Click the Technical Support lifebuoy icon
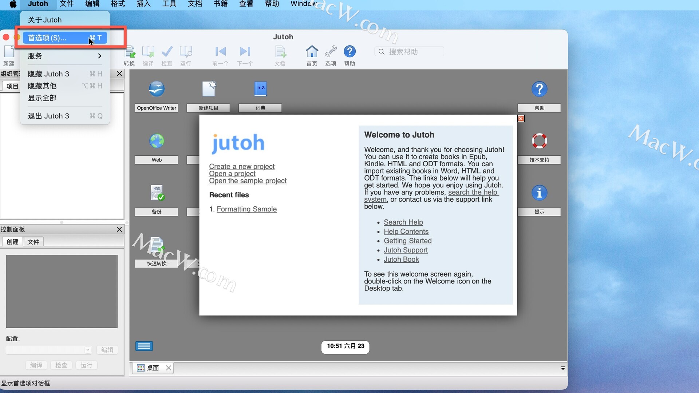The height and width of the screenshot is (393, 699). click(x=539, y=141)
